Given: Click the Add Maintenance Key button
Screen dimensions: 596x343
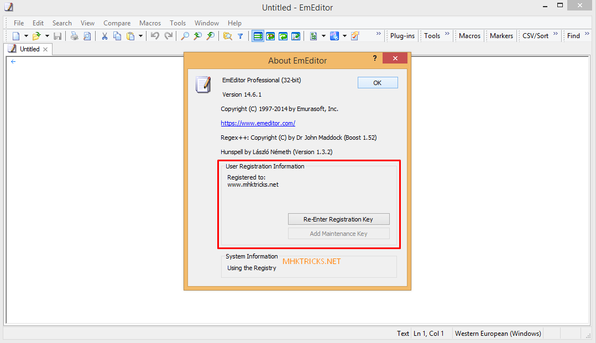Looking at the screenshot, I should pos(338,234).
